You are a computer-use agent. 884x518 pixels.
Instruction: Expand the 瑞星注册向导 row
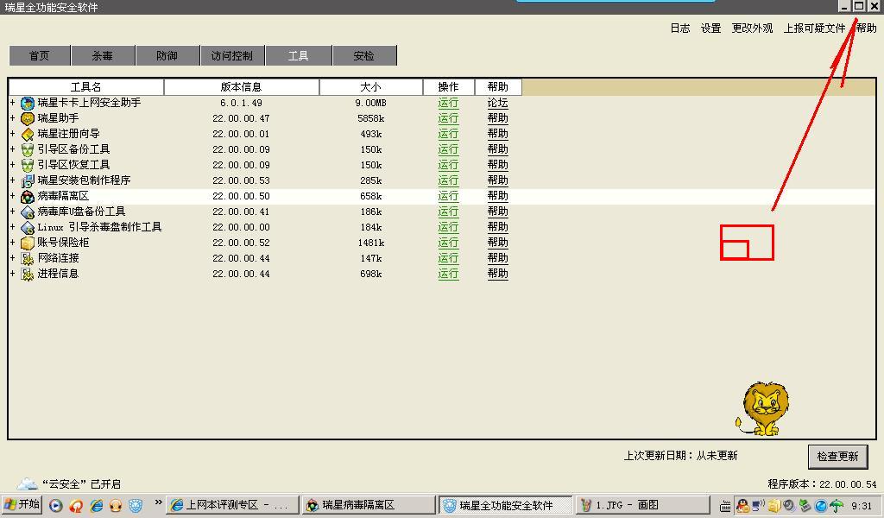[12, 134]
